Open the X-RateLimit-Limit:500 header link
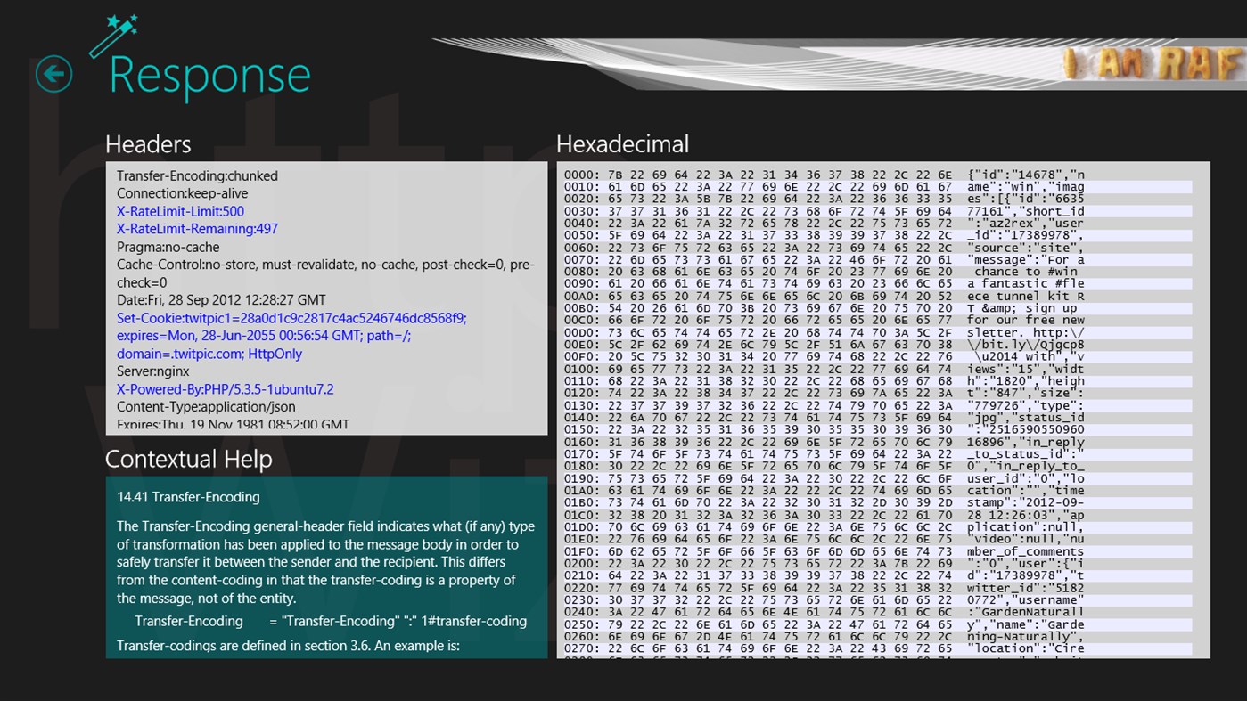This screenshot has width=1247, height=701. (x=180, y=211)
